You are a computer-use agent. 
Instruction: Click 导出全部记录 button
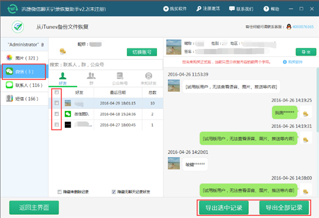click(x=284, y=207)
